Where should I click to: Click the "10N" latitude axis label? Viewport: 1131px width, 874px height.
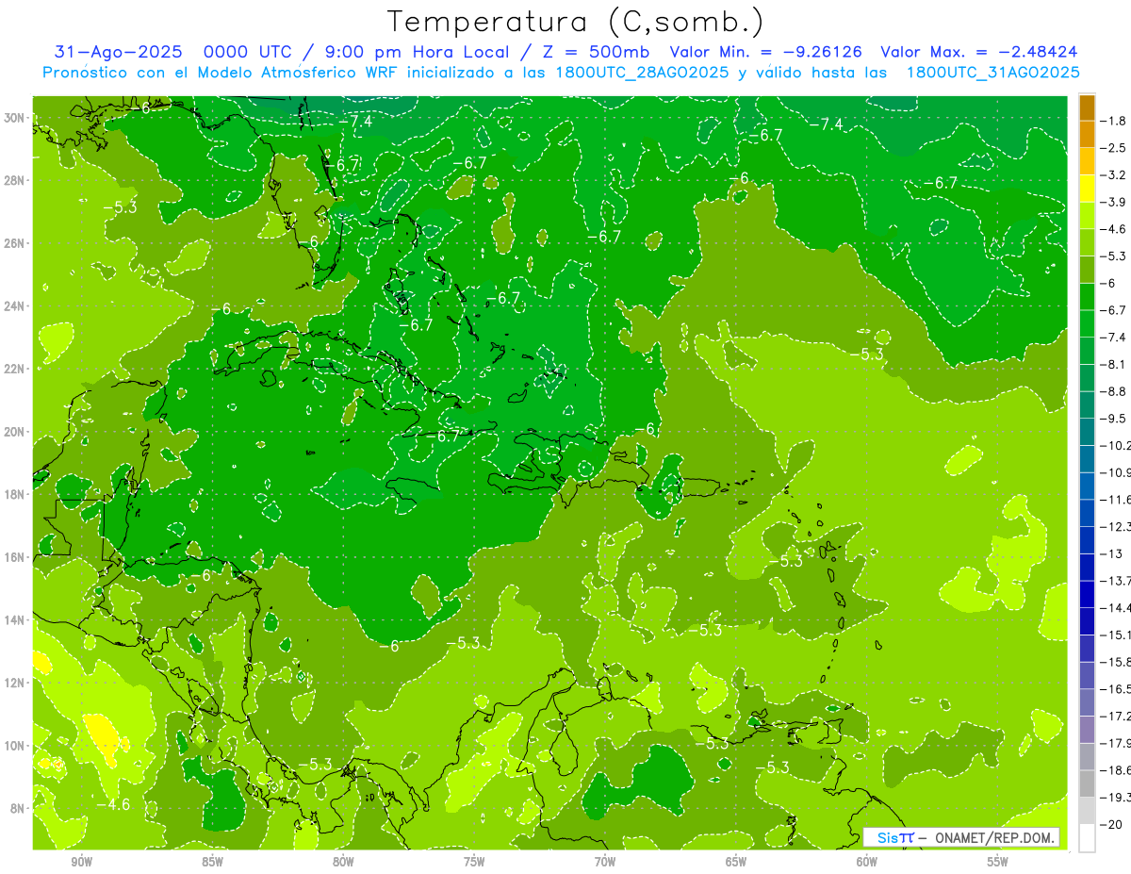click(x=14, y=746)
